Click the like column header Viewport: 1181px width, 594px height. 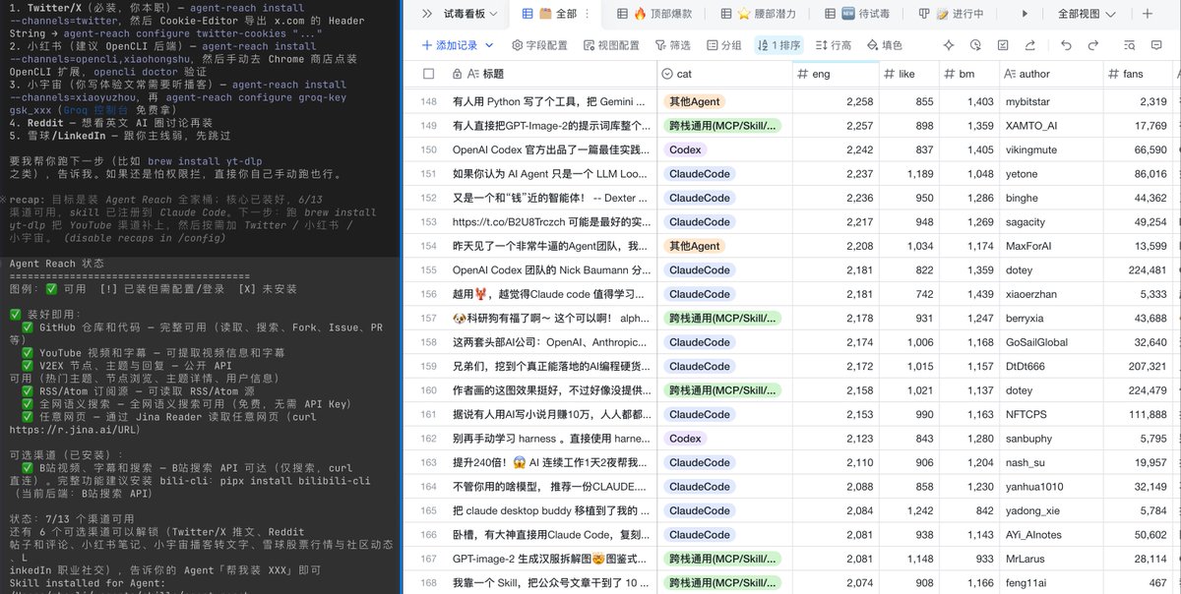(909, 74)
